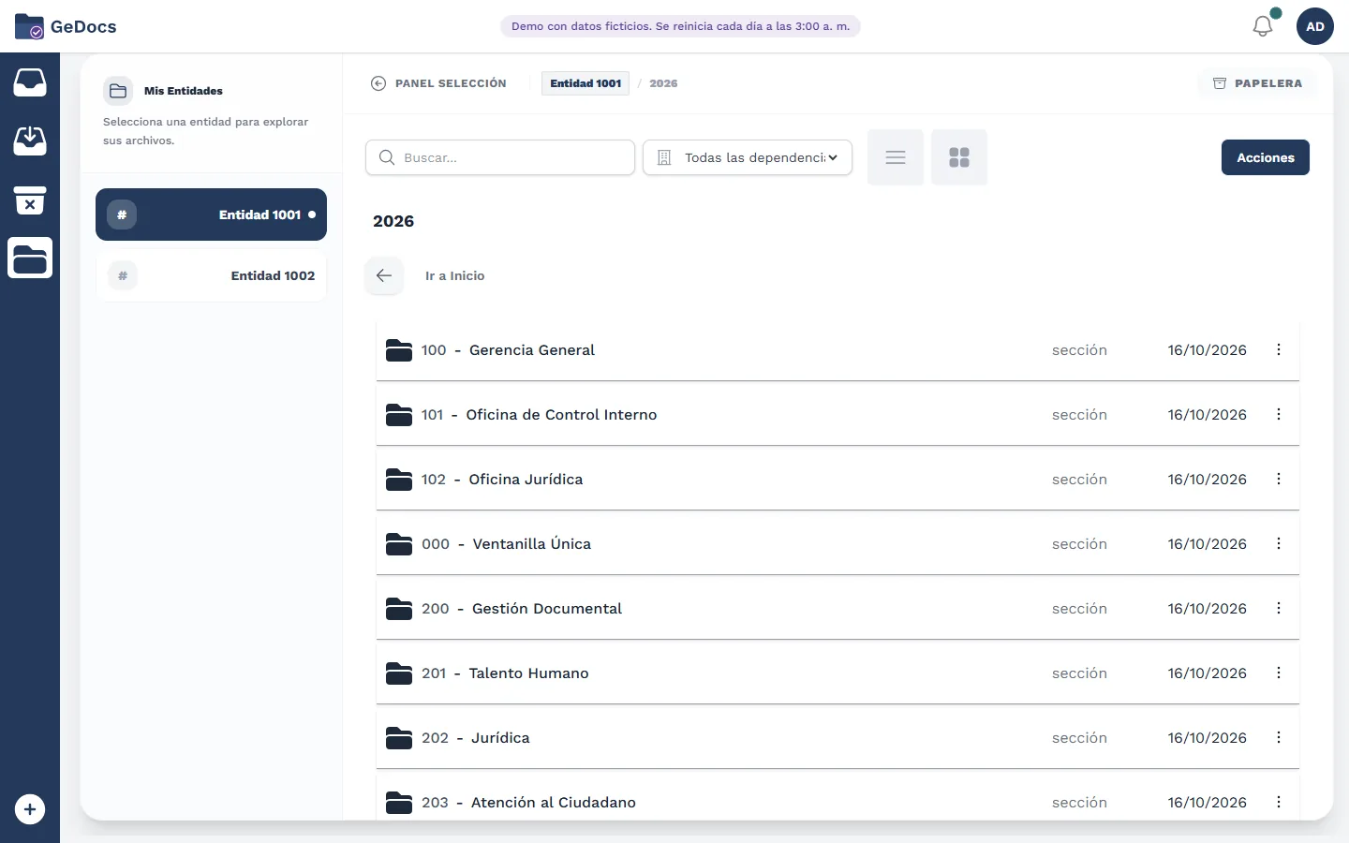Click the Entidad 1001 breadcrumb
The image size is (1349, 843).
coord(586,83)
